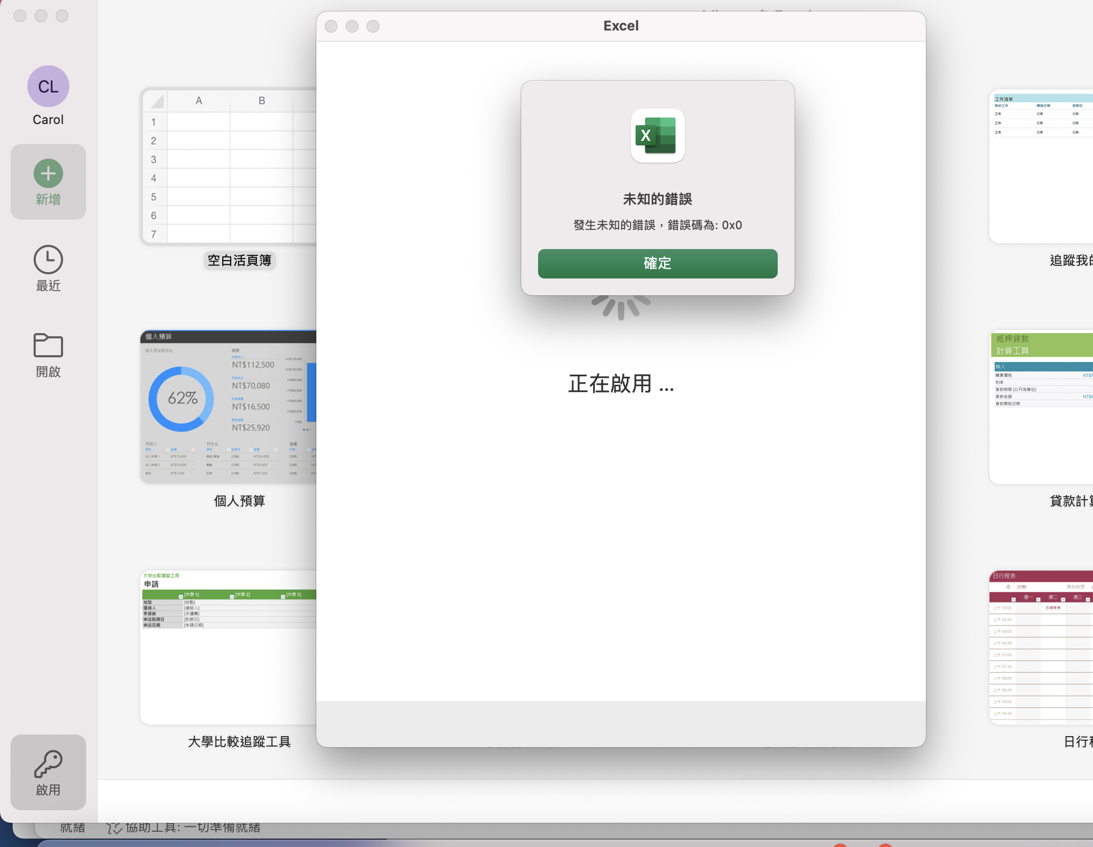
Task: Open the 開啟 folder section
Action: coord(48,355)
